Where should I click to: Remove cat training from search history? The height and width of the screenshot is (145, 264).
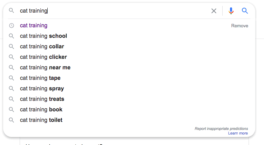pyautogui.click(x=239, y=26)
